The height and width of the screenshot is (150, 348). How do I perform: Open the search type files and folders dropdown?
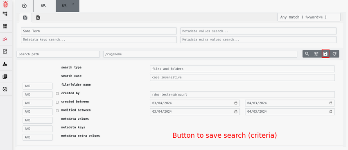(x=242, y=69)
